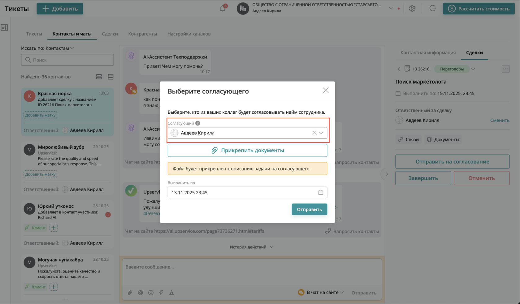520x304 pixels.
Task: Click the Клиент label on Могучая чупакабра
Action: 35,287
